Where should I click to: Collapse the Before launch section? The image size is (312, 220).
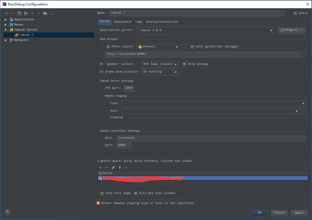click(x=98, y=161)
